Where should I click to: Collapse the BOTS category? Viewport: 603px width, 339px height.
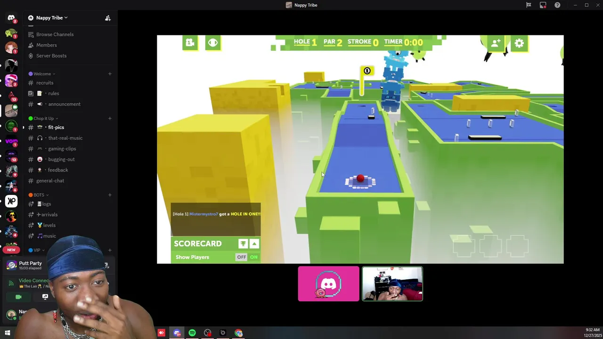(x=39, y=195)
